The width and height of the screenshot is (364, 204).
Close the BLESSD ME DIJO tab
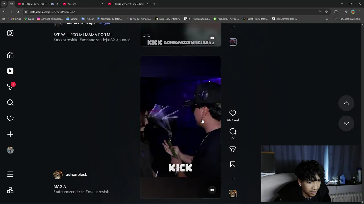pyautogui.click(x=57, y=4)
